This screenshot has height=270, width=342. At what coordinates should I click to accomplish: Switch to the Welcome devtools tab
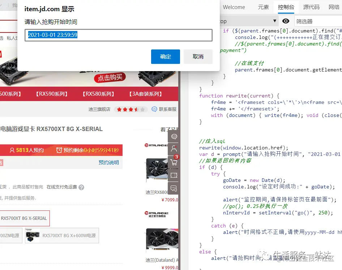[234, 7]
